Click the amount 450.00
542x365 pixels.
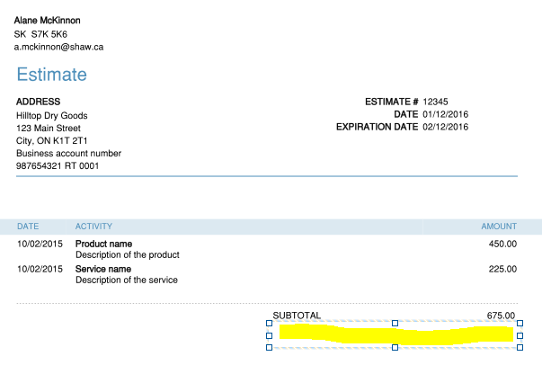503,244
